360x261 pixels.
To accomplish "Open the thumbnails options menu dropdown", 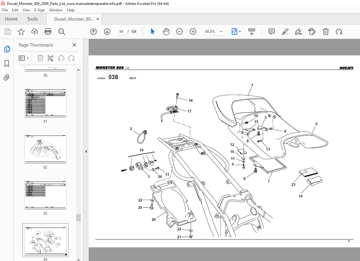I will pyautogui.click(x=24, y=58).
